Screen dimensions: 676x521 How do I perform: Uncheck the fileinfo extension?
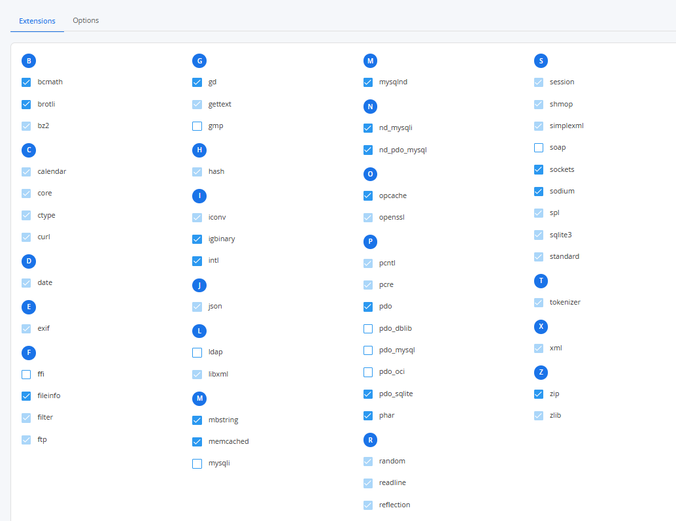26,396
